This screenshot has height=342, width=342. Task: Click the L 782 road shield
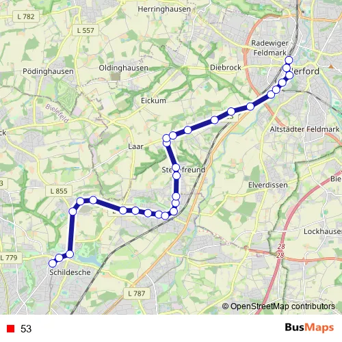(x=26, y=16)
